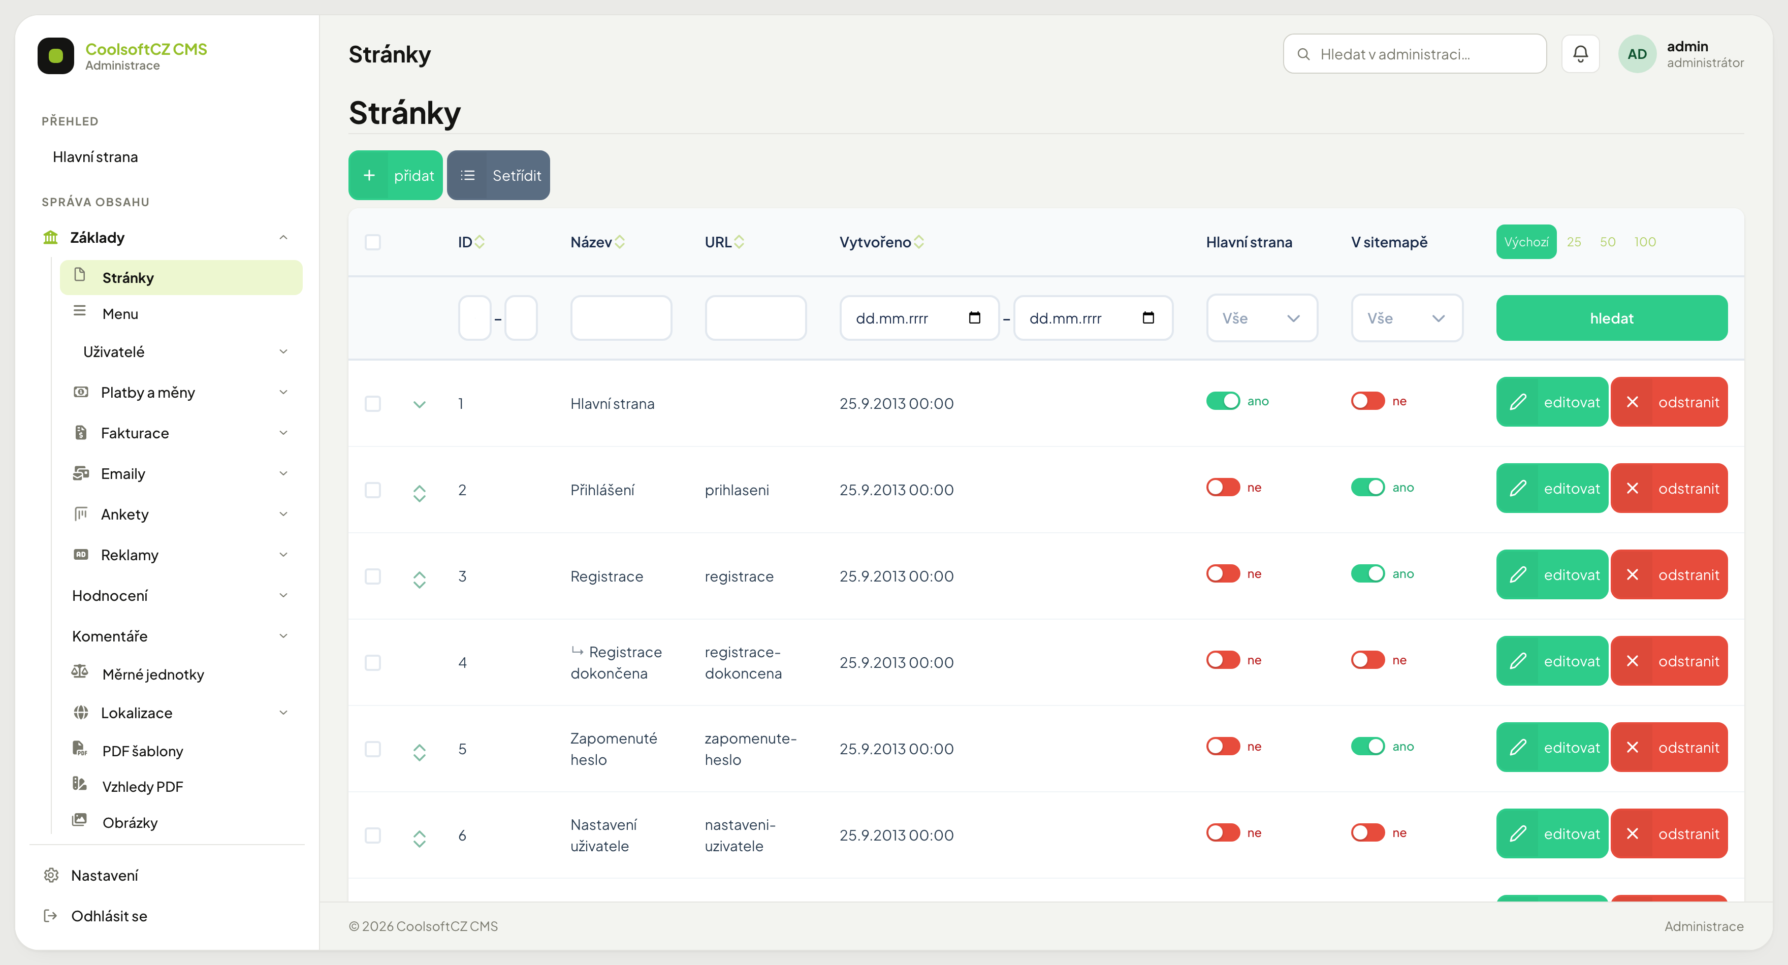Screen dimensions: 1788x965
Task: Click the calendar icon in first date field
Action: [975, 318]
